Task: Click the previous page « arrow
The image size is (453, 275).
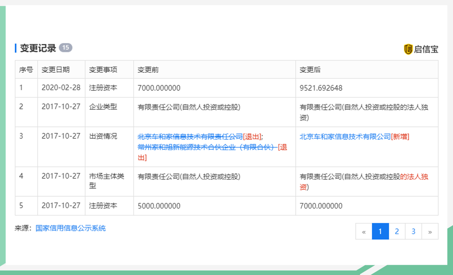Action: pyautogui.click(x=364, y=231)
